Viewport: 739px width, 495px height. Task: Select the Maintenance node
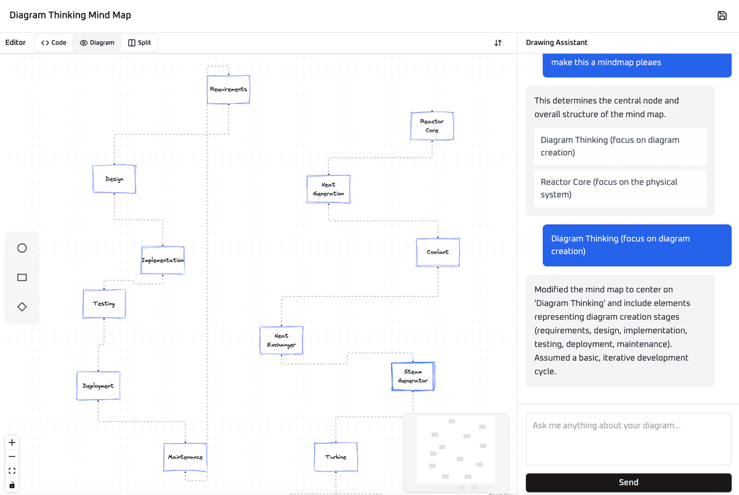click(185, 457)
